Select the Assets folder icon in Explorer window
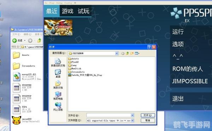The width and height of the screenshot is (212, 131). (16, 55)
